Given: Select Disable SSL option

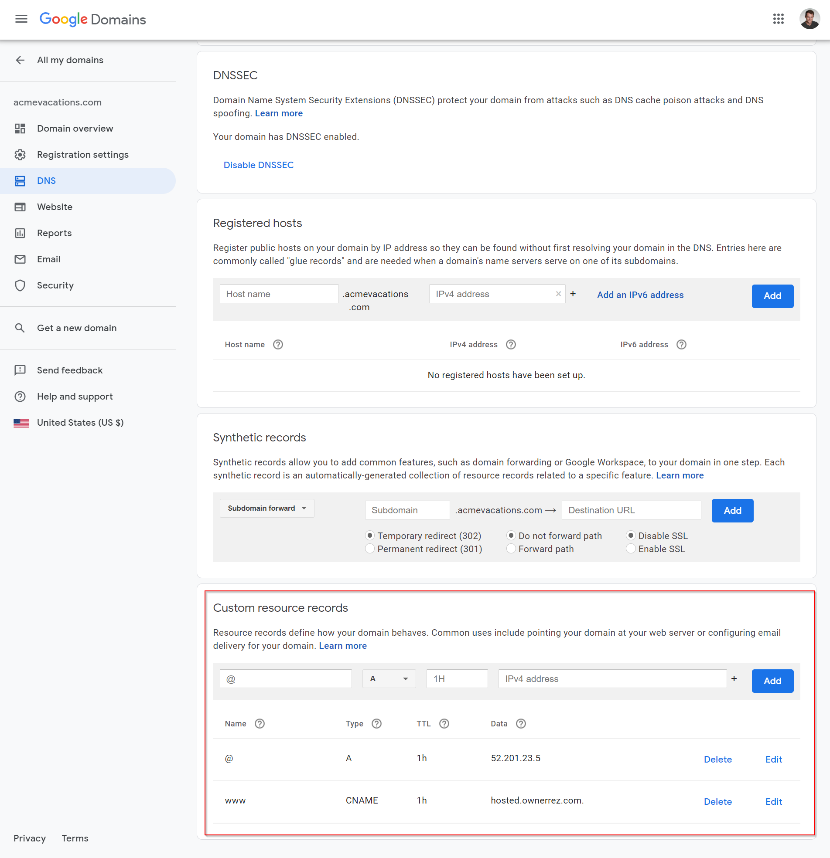Looking at the screenshot, I should pos(631,536).
